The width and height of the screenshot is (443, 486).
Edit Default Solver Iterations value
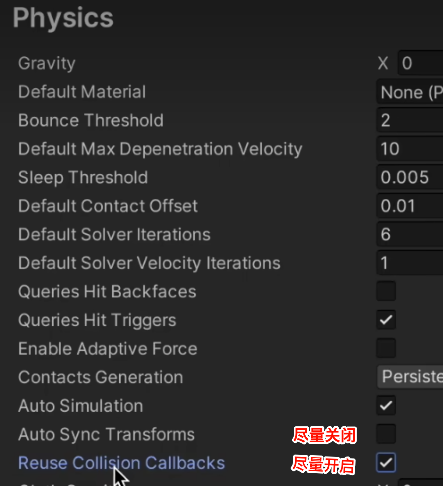point(411,234)
